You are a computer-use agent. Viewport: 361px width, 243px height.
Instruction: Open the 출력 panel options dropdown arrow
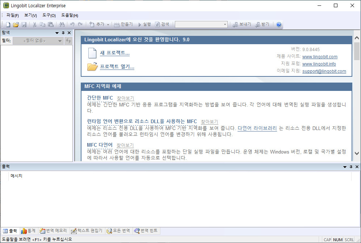click(345, 167)
